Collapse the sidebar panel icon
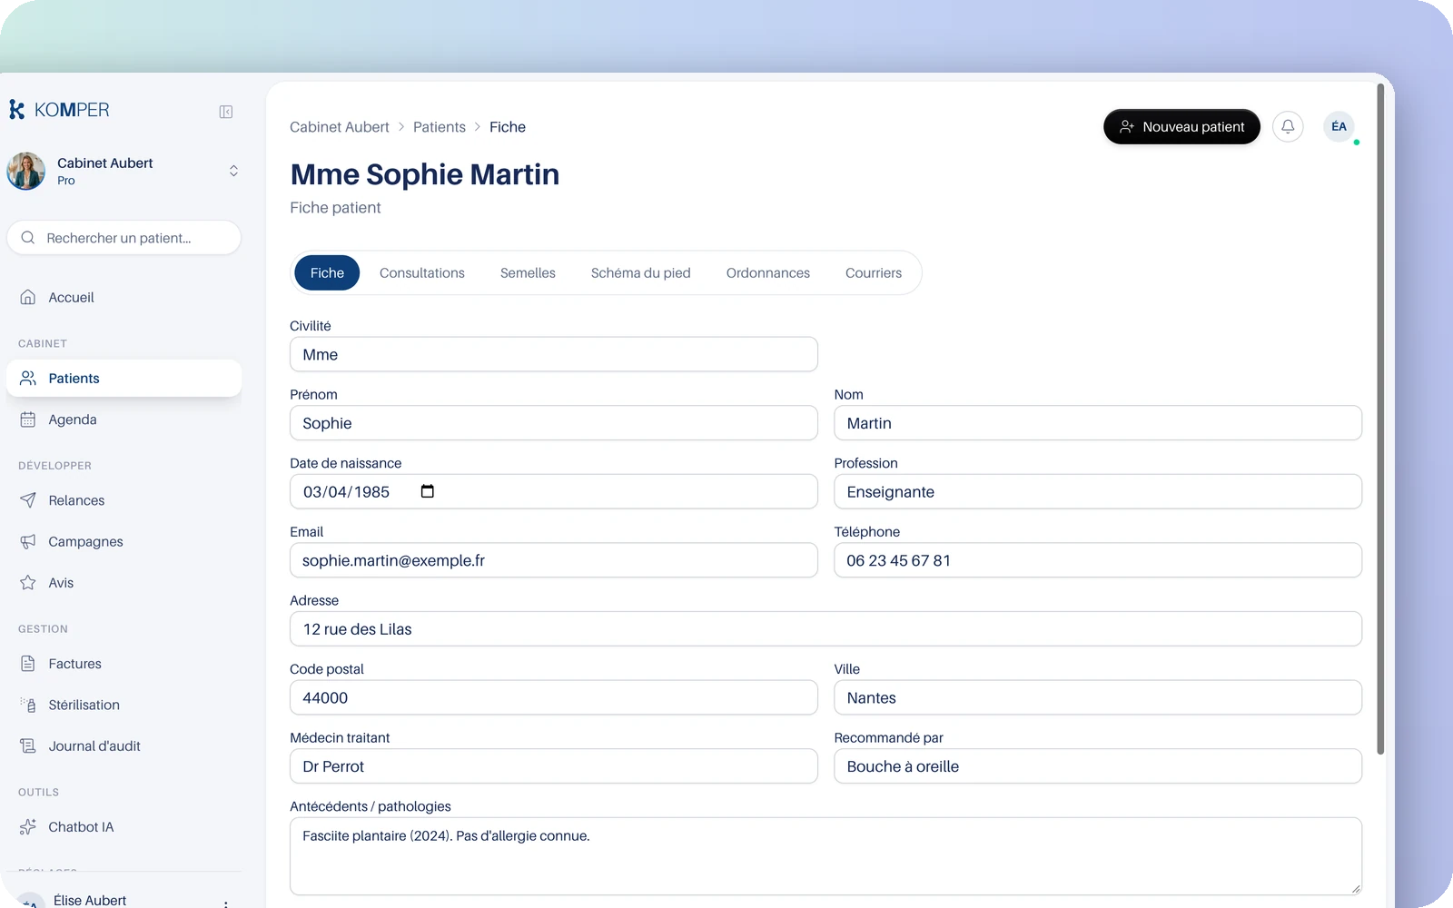 pos(226,112)
